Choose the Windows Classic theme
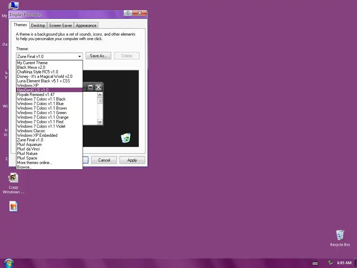The width and height of the screenshot is (357, 268). click(x=50, y=131)
